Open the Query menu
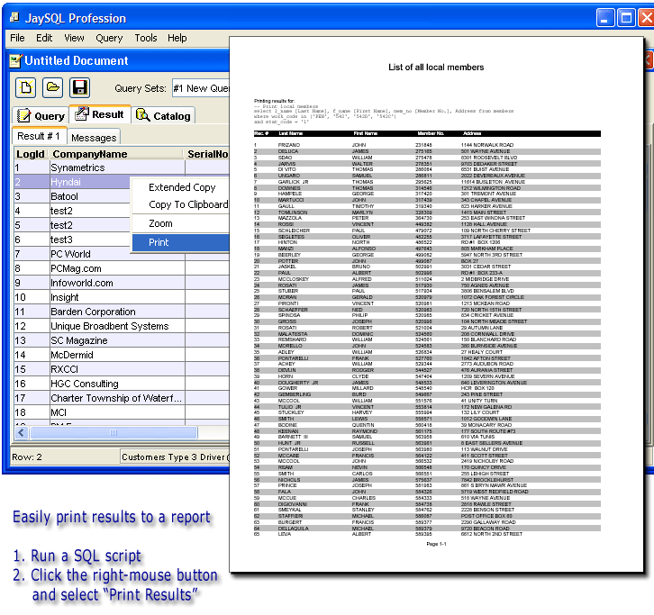Viewport: 654px width, 615px height. 109,38
